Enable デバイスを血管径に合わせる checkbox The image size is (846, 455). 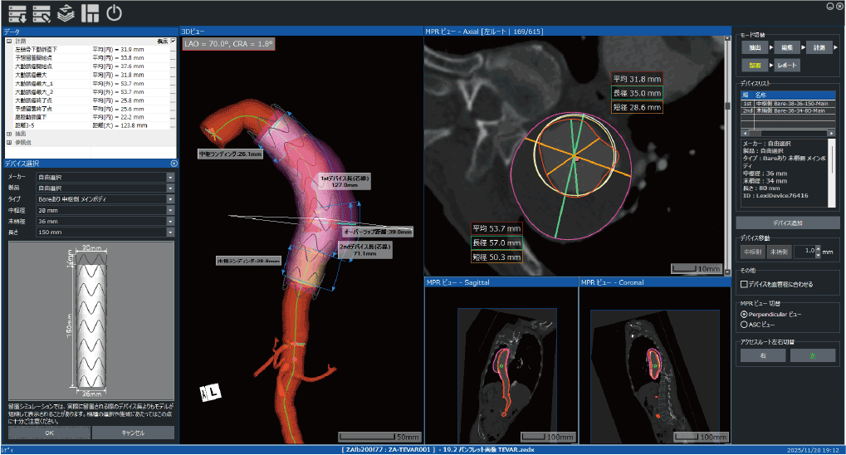coord(745,285)
